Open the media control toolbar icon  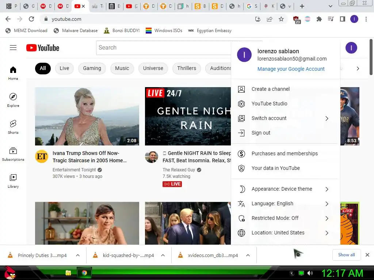click(x=331, y=19)
